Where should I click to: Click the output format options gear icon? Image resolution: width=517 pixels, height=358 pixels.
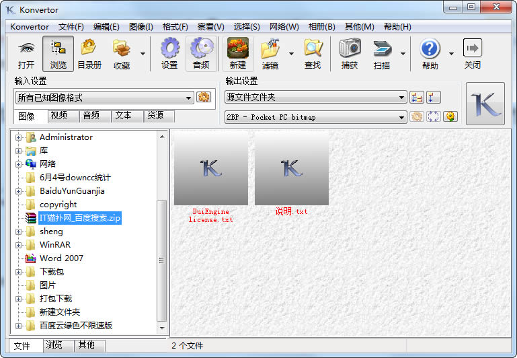pos(417,116)
